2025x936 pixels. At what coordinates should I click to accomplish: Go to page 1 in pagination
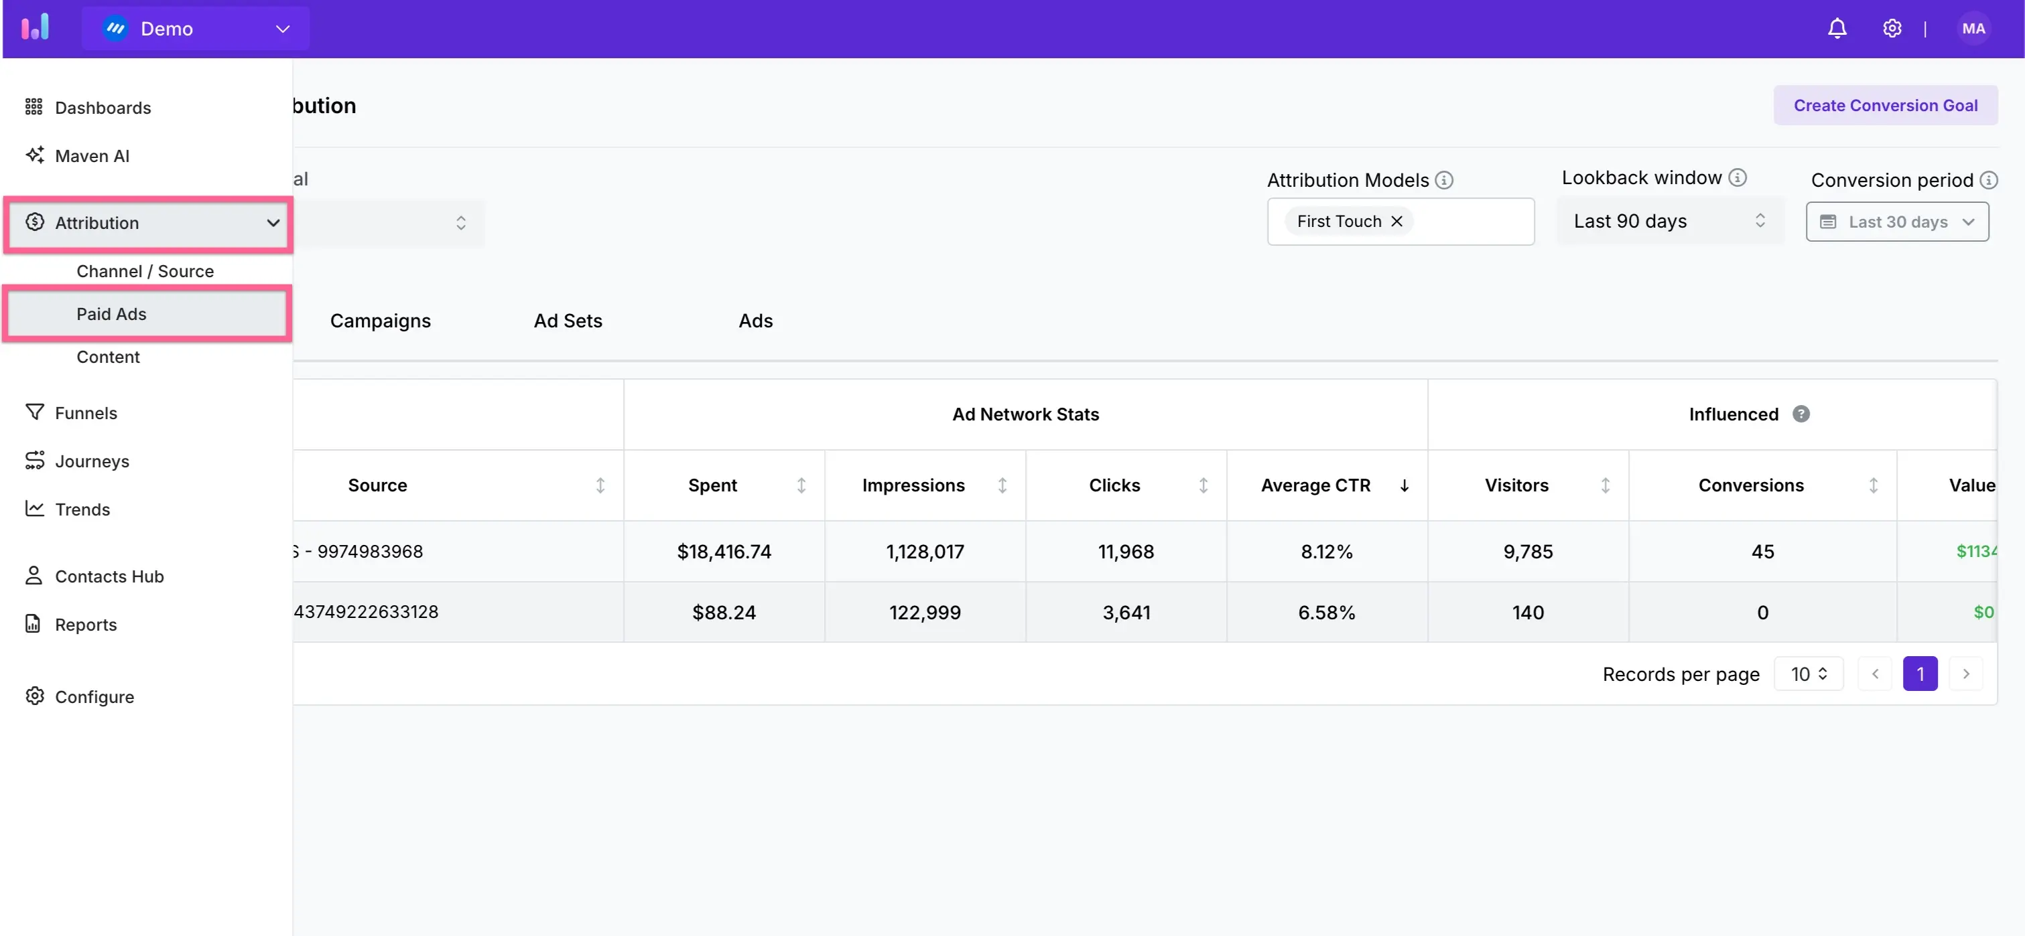[1919, 674]
